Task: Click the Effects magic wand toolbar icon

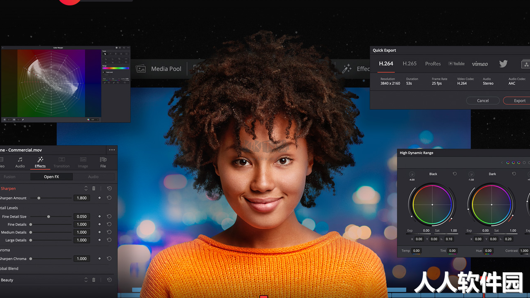Action: coord(347,69)
